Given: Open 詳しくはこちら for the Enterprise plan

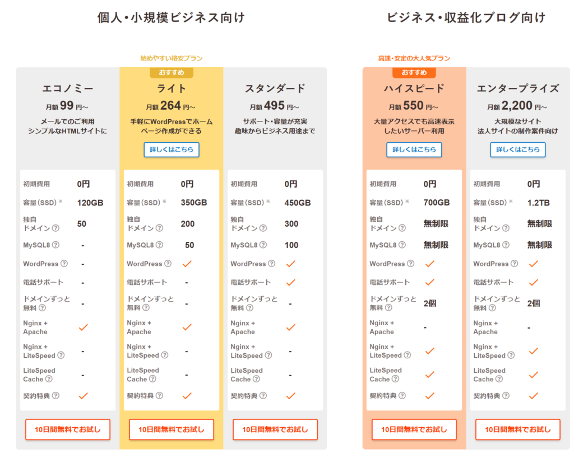Looking at the screenshot, I should (518, 149).
